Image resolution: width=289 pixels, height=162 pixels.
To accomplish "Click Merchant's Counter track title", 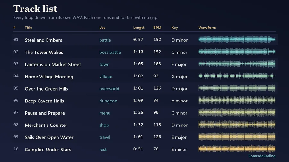I will click(46, 125).
